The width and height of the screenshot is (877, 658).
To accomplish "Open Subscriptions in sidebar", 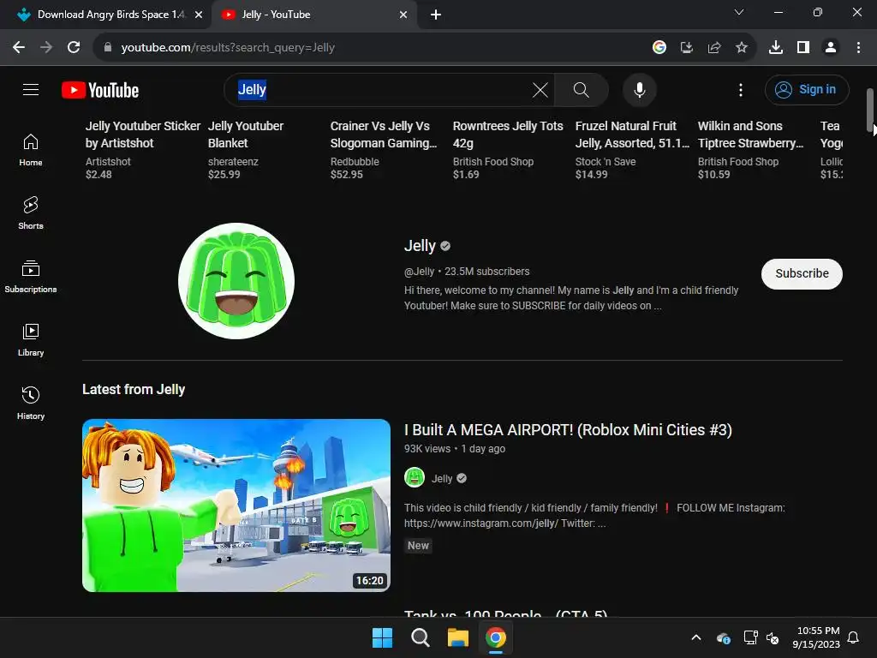I will pyautogui.click(x=31, y=277).
